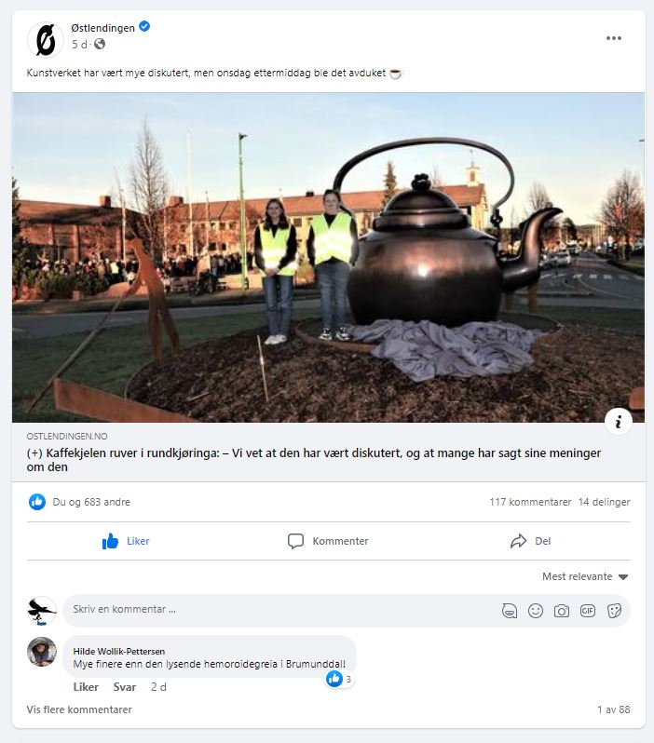View the '14 delinger' shares list

coord(605,502)
